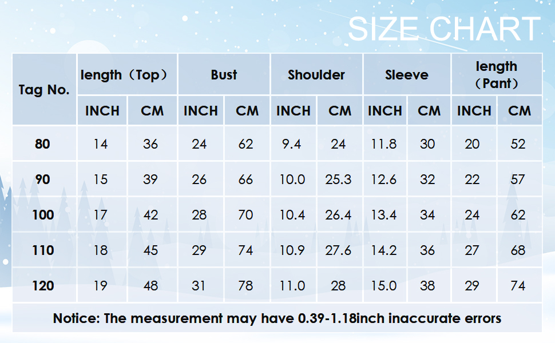Select the 15.0 sleeve inch value

tap(383, 286)
